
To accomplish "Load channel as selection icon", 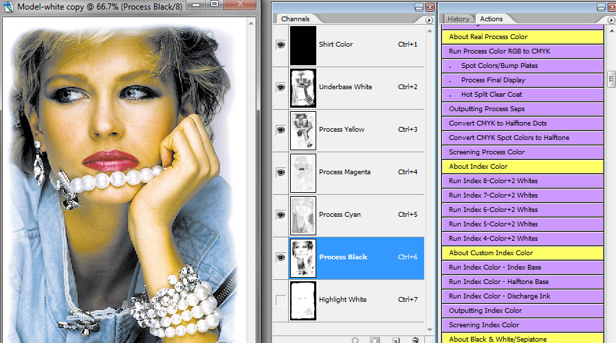I will (x=355, y=340).
